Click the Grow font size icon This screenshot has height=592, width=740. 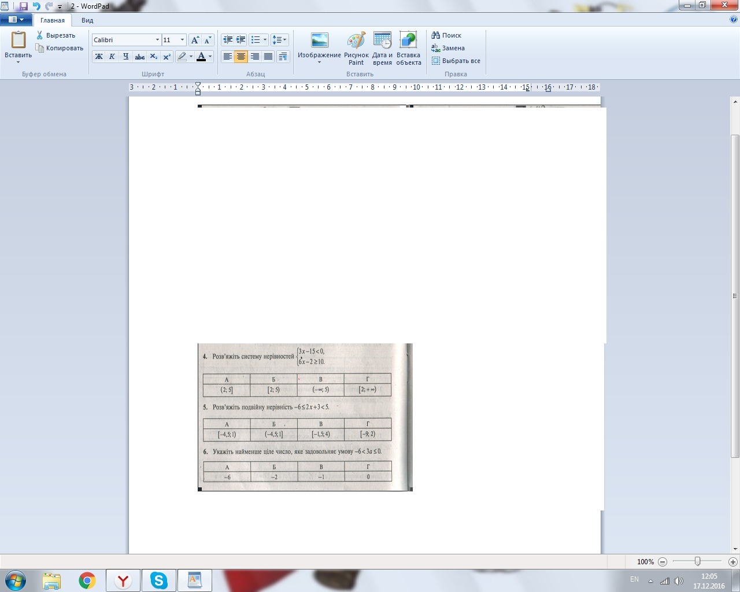[195, 40]
